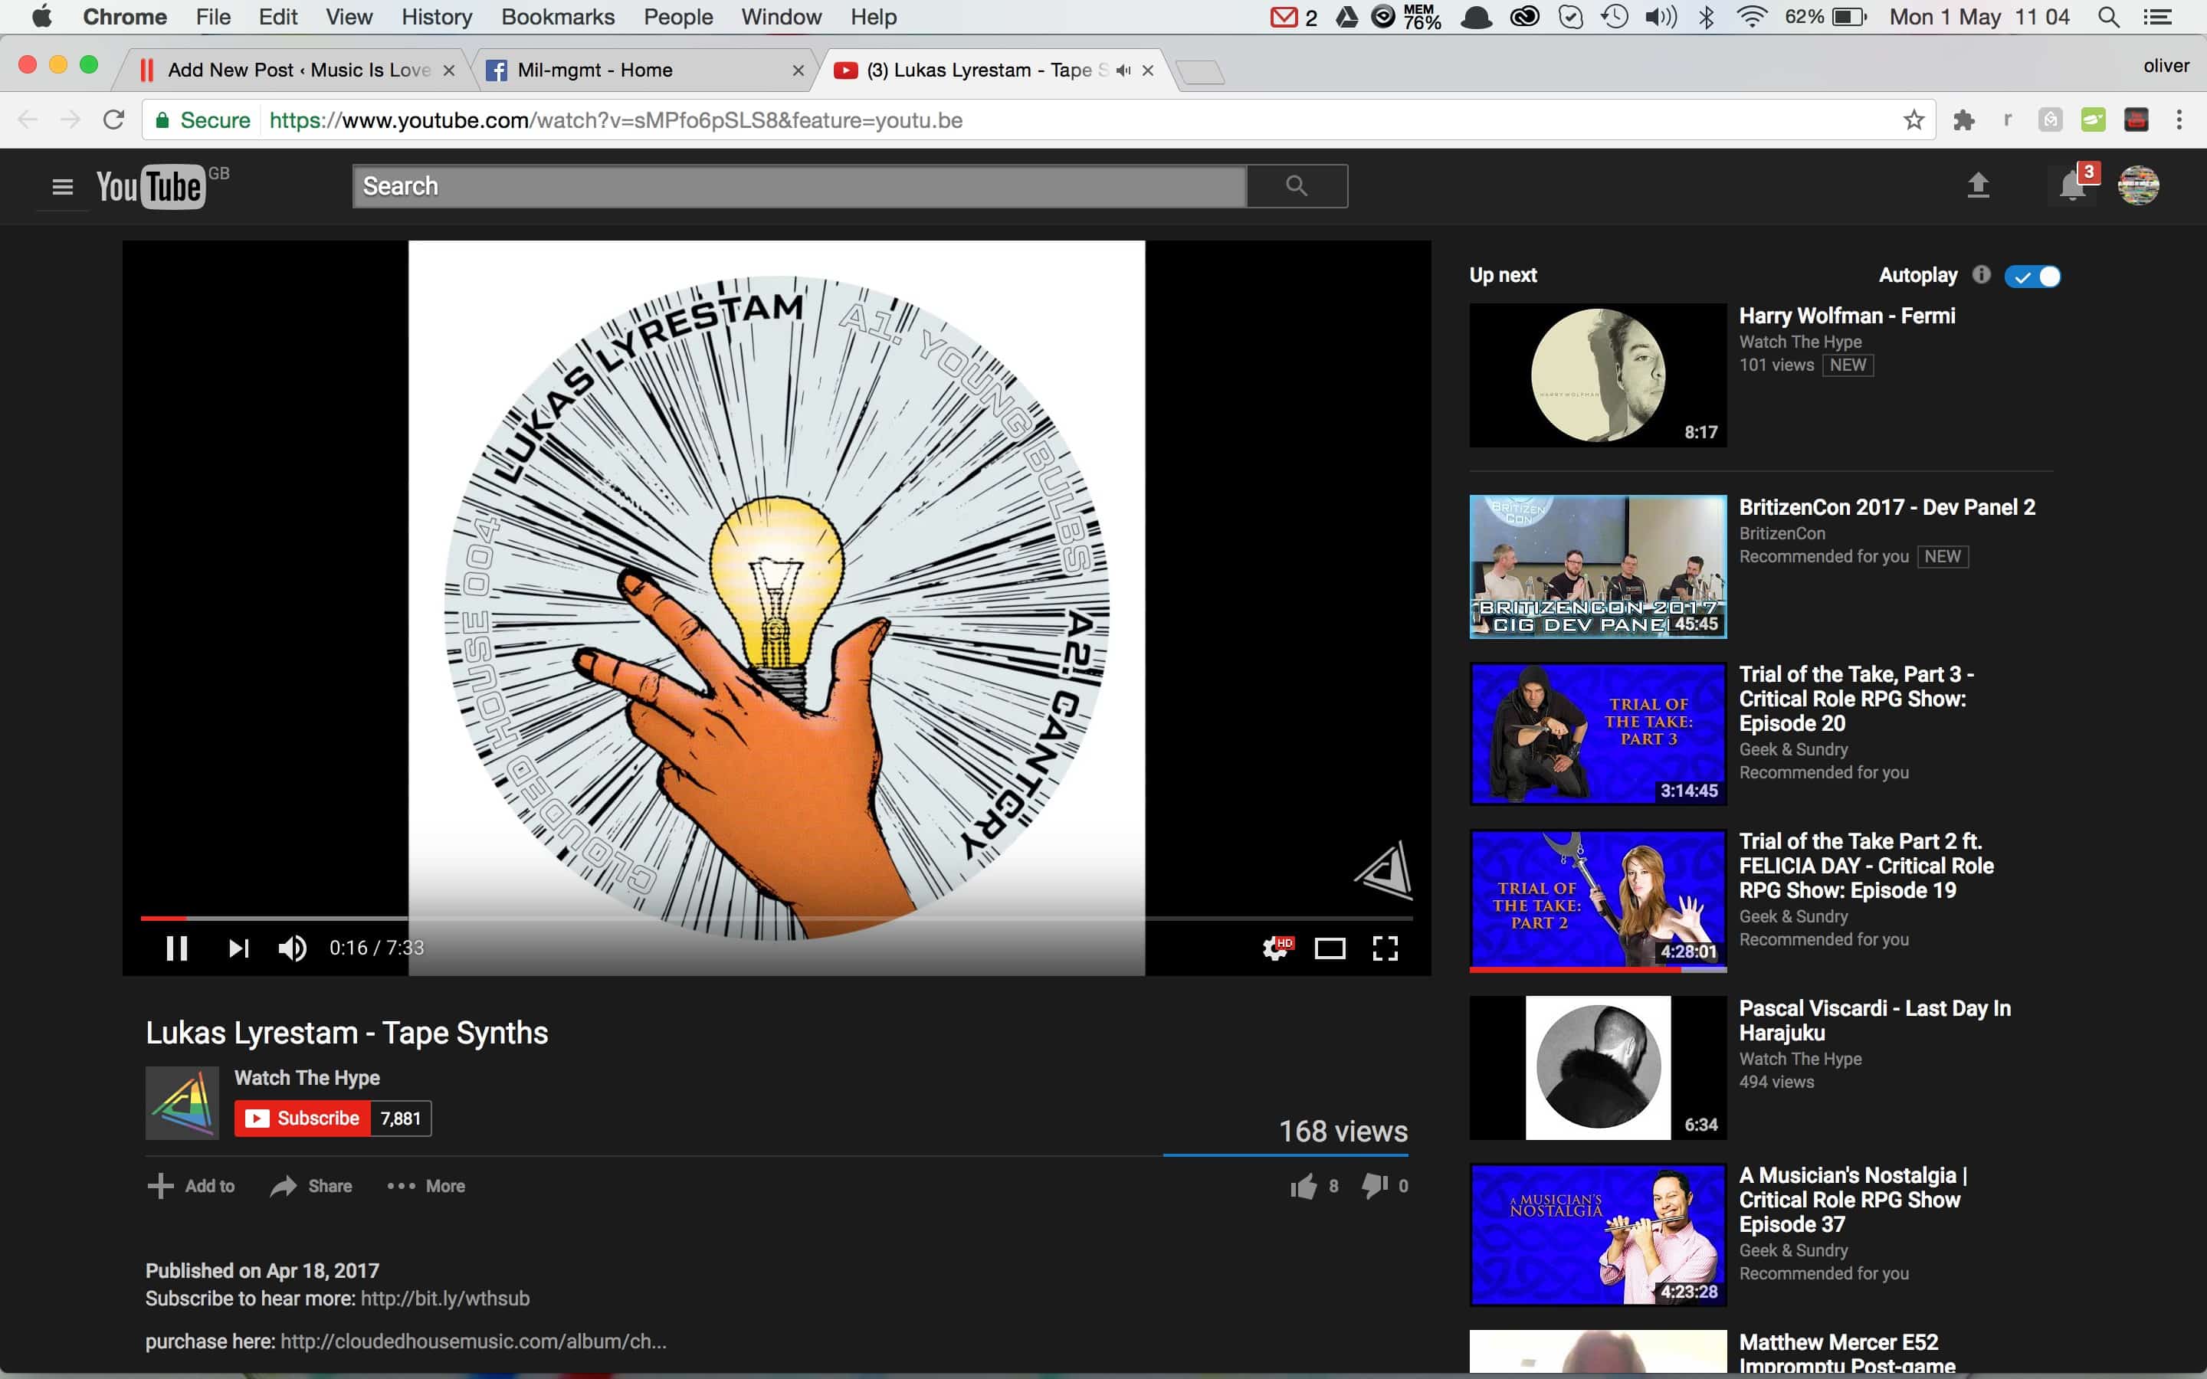Go to the YouTube home logo

click(x=150, y=187)
